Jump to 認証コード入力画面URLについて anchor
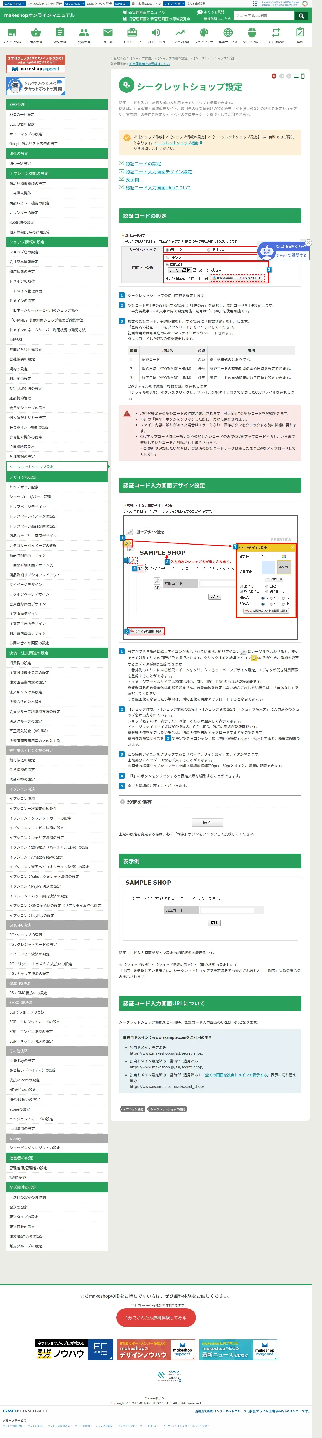Image resolution: width=322 pixels, height=1438 pixels. 158,187
